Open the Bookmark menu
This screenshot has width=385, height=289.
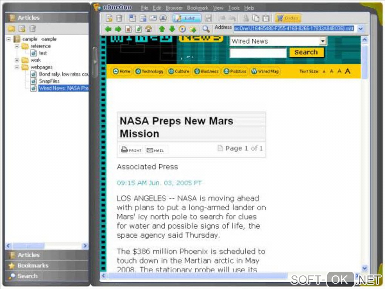pyautogui.click(x=198, y=8)
